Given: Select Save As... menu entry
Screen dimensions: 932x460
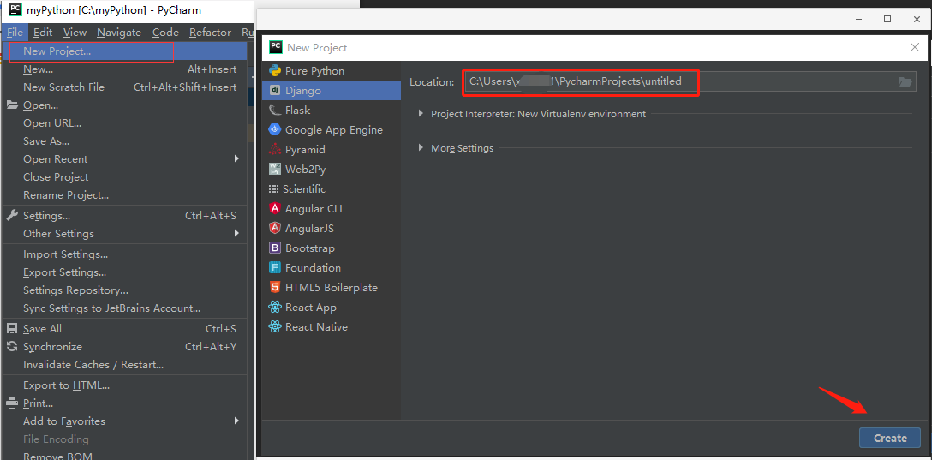Looking at the screenshot, I should coord(124,140).
